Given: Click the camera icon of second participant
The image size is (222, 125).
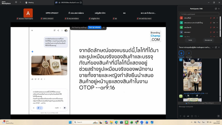Looking at the screenshot, I should pyautogui.click(x=214, y=23).
